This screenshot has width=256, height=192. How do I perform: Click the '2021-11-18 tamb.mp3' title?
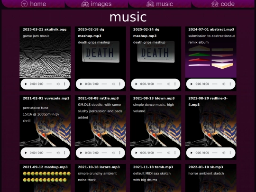[x=153, y=167]
